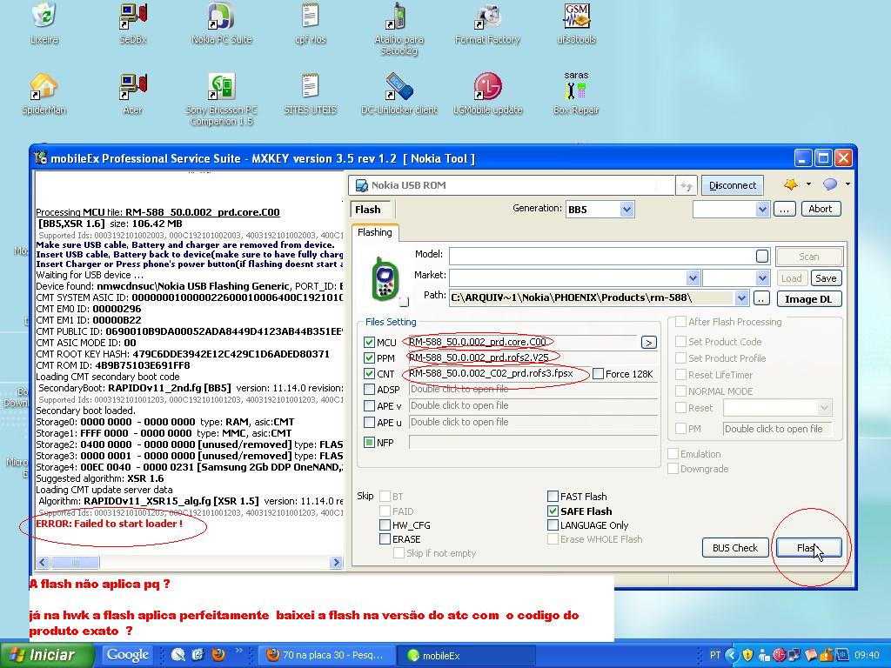This screenshot has height=668, width=891.
Task: Switch to the Firefox '70 na placa 30' taskbar window
Action: click(325, 656)
